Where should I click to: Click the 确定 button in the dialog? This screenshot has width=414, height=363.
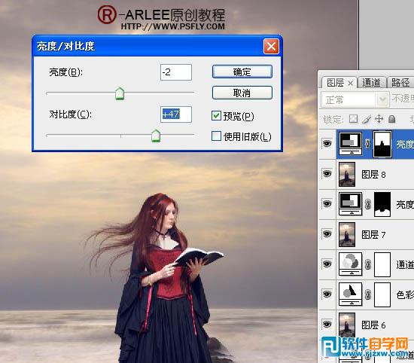(242, 72)
